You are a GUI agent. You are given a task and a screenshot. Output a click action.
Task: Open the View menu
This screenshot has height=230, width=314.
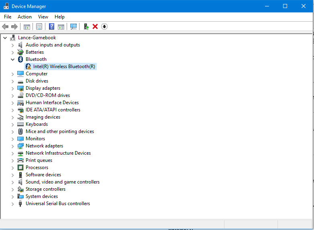point(43,17)
